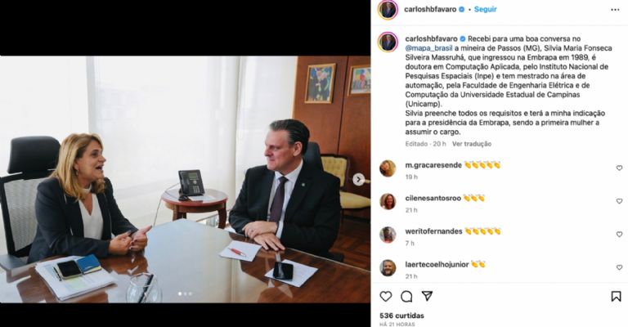Screen dimensions: 628x327
Task: Like the comment from weritofernandes
Action: [x=619, y=235]
